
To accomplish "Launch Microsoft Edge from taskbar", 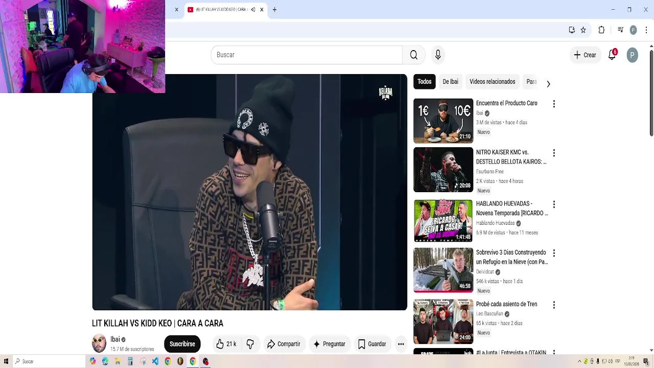I will (x=105, y=361).
